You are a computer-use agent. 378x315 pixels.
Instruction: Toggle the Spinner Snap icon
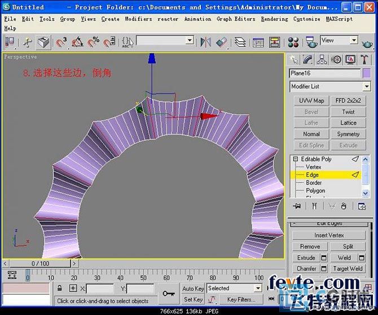tap(109, 43)
